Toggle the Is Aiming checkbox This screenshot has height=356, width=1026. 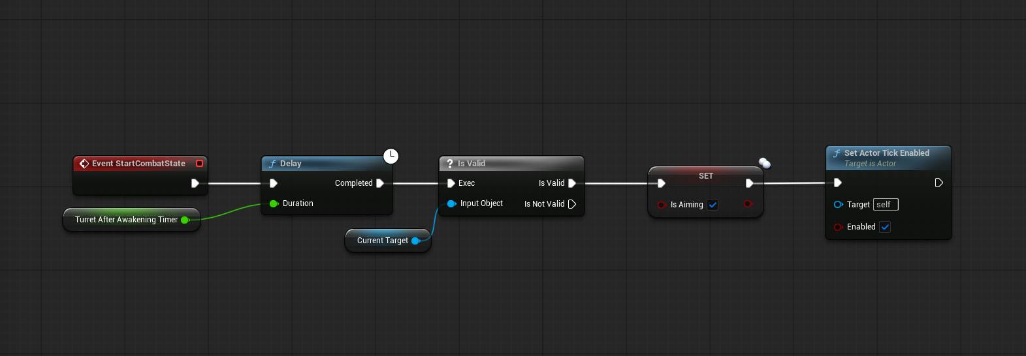coord(713,205)
